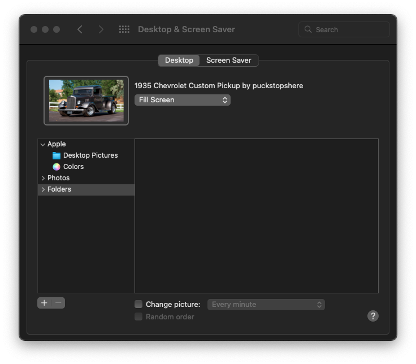
Task: Click the Chevrolet pickup wallpaper preview
Action: click(86, 101)
